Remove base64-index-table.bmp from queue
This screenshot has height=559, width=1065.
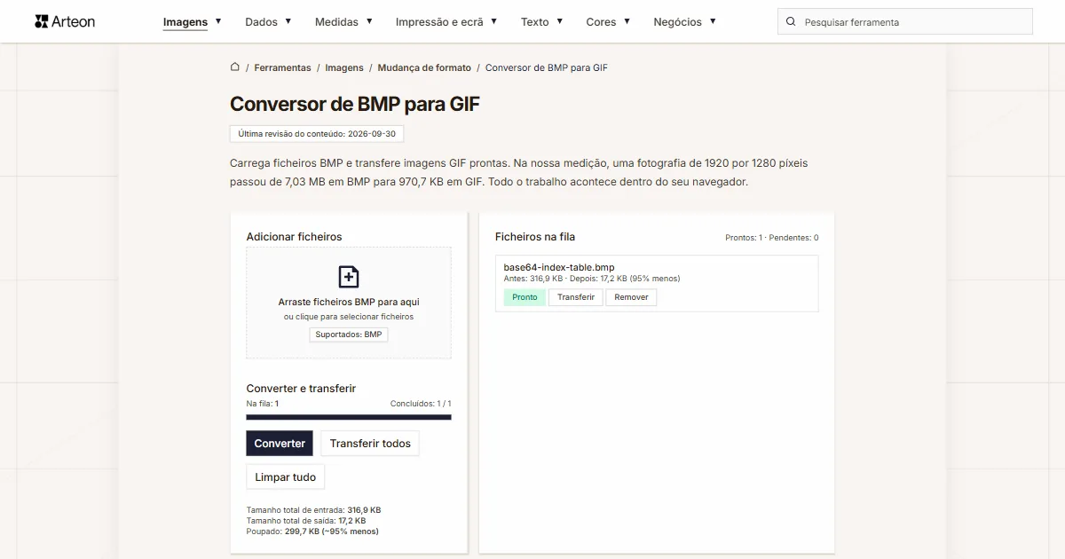coord(631,297)
